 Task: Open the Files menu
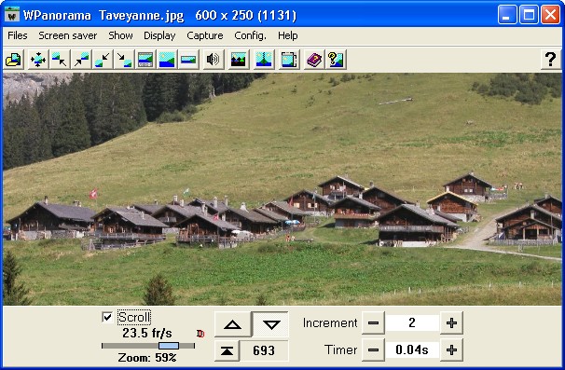[18, 35]
